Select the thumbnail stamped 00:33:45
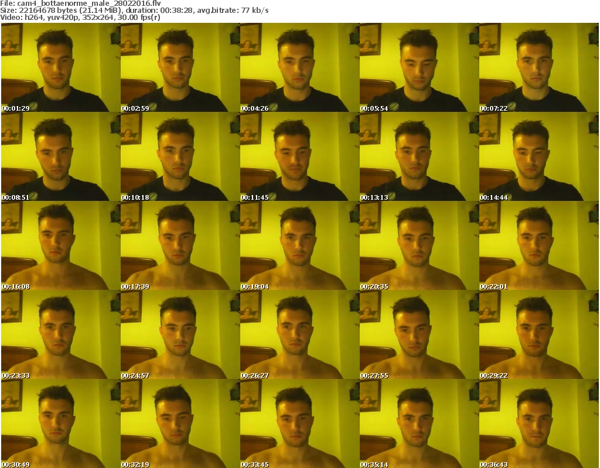Viewport: 600px width, 468px height. click(x=299, y=423)
